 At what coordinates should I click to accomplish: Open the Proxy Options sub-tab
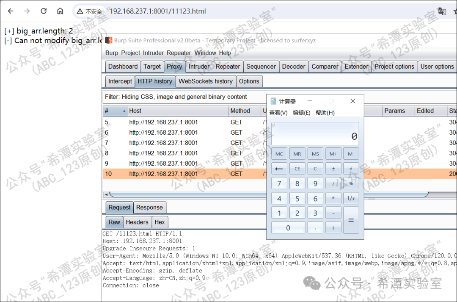(249, 81)
